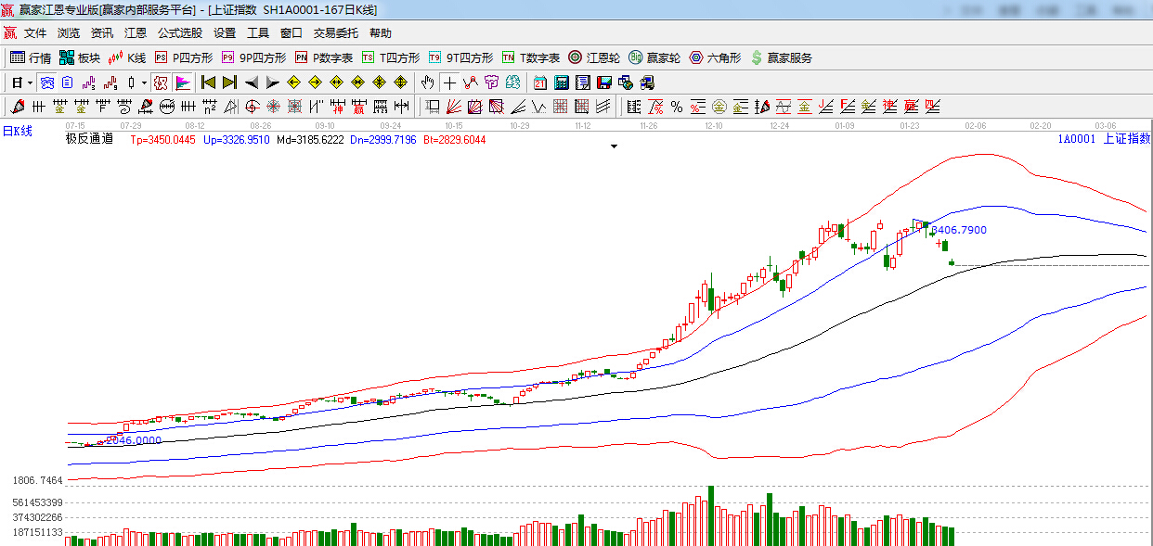Click the black triangle marker above chart

(613, 146)
